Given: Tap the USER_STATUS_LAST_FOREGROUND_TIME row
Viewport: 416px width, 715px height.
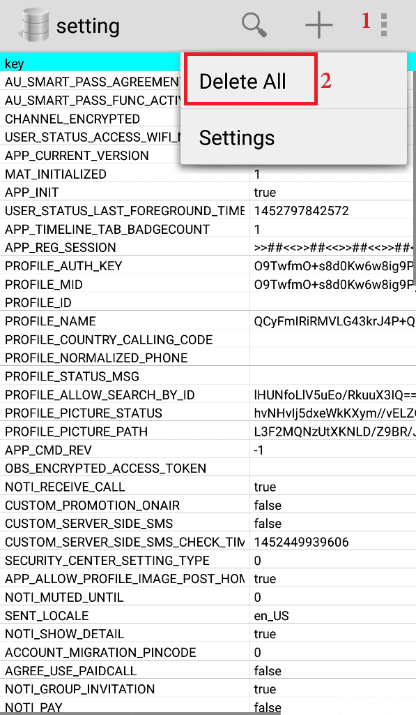Looking at the screenshot, I should (x=84, y=210).
